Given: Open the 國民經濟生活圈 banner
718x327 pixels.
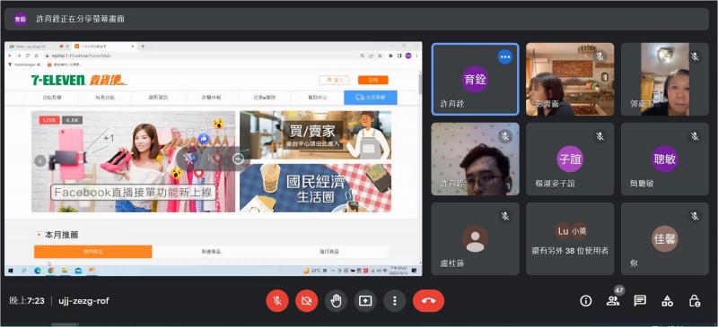Looking at the screenshot, I should click(316, 188).
